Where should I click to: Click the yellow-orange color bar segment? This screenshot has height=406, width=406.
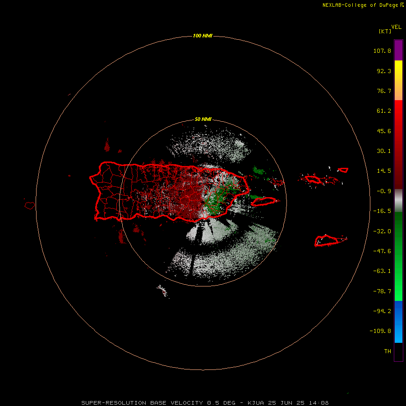[x=398, y=80]
